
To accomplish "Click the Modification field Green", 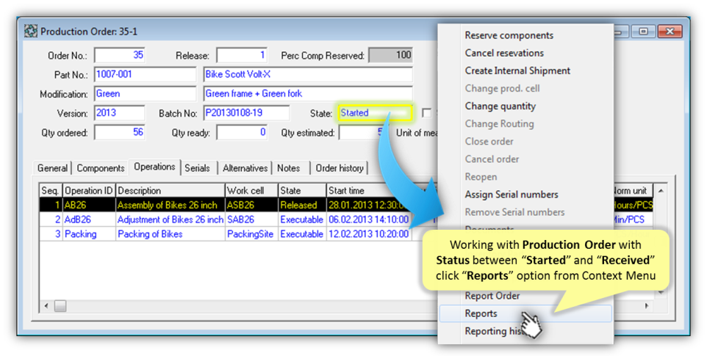I will pyautogui.click(x=146, y=94).
